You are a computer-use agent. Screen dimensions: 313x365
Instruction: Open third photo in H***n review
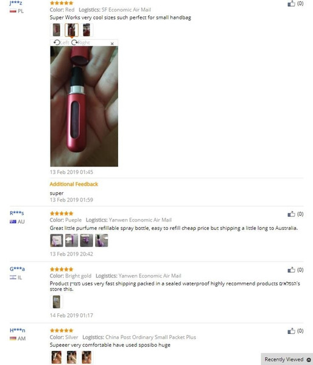tap(86, 357)
